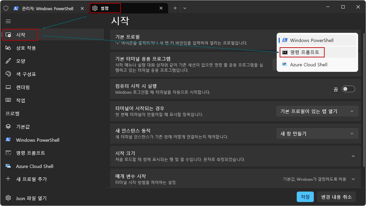This screenshot has width=366, height=206.
Task: Click the gear icon beside Json 파일 열기
Action: [8, 198]
